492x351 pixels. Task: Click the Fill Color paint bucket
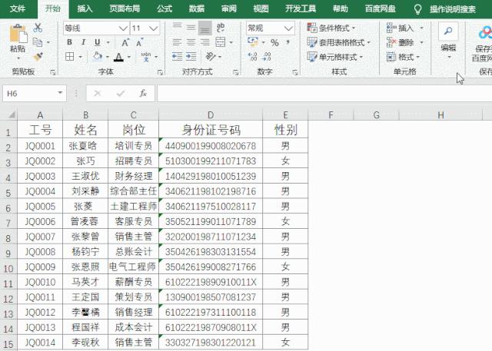click(x=98, y=57)
